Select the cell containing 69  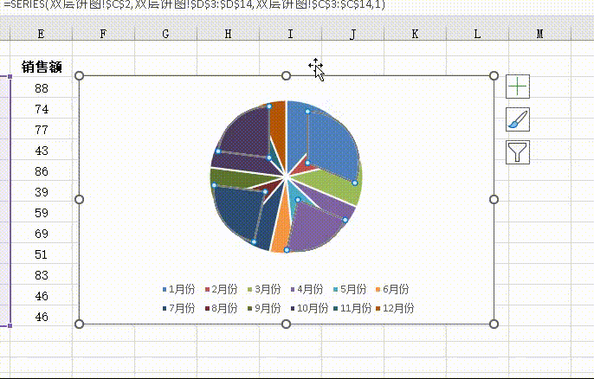point(42,234)
